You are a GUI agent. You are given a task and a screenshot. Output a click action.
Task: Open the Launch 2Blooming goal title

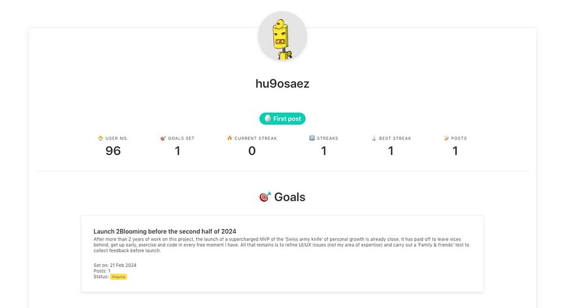tap(165, 231)
